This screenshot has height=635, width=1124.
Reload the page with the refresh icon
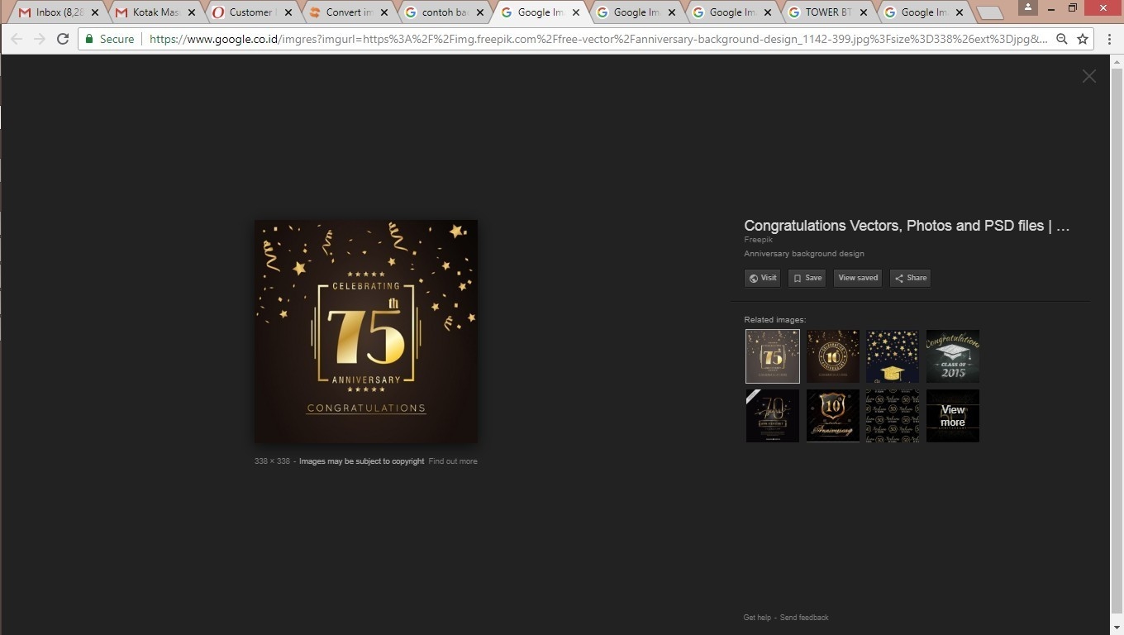(x=63, y=39)
